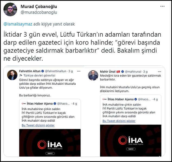Open more options on Mahir Ünal tweet
The image size is (172, 162).
[x=159, y=72]
